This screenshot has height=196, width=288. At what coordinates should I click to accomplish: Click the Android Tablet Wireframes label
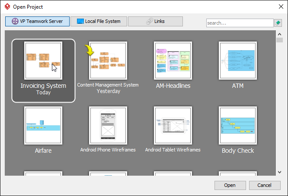tap(173, 150)
